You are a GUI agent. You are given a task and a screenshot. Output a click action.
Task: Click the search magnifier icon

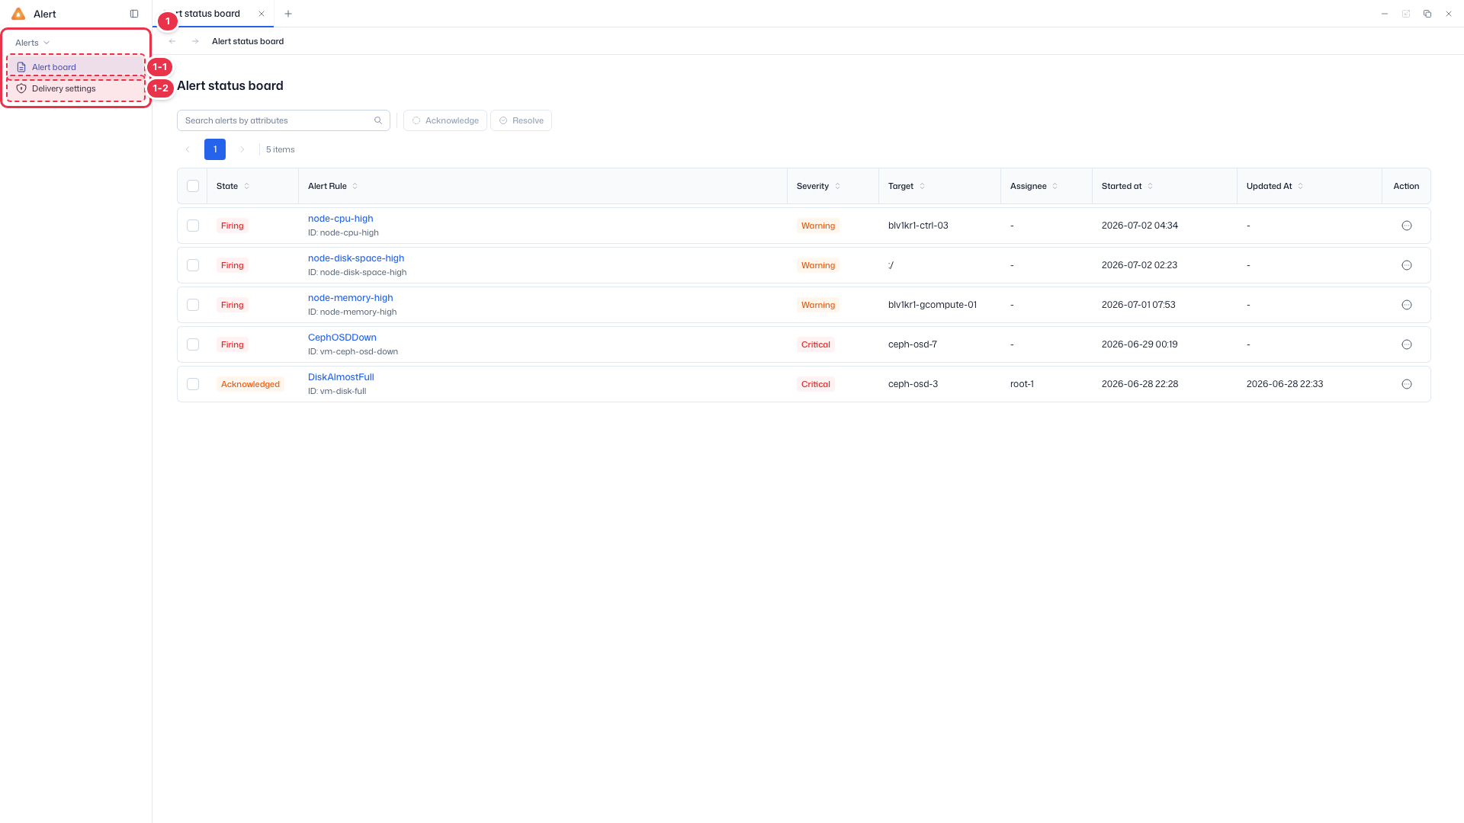coord(378,120)
